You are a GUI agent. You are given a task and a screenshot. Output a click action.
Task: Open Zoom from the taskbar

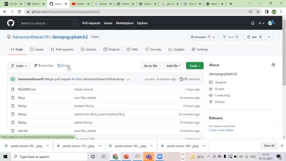coord(160,157)
